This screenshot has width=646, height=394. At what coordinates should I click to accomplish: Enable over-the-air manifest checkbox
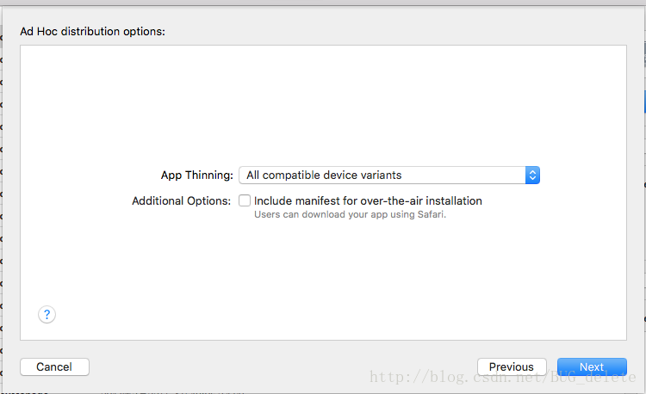tap(245, 200)
